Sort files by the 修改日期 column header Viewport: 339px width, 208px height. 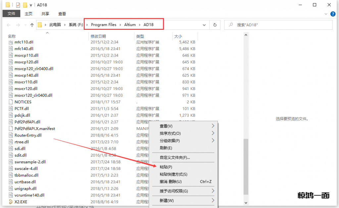click(98, 36)
